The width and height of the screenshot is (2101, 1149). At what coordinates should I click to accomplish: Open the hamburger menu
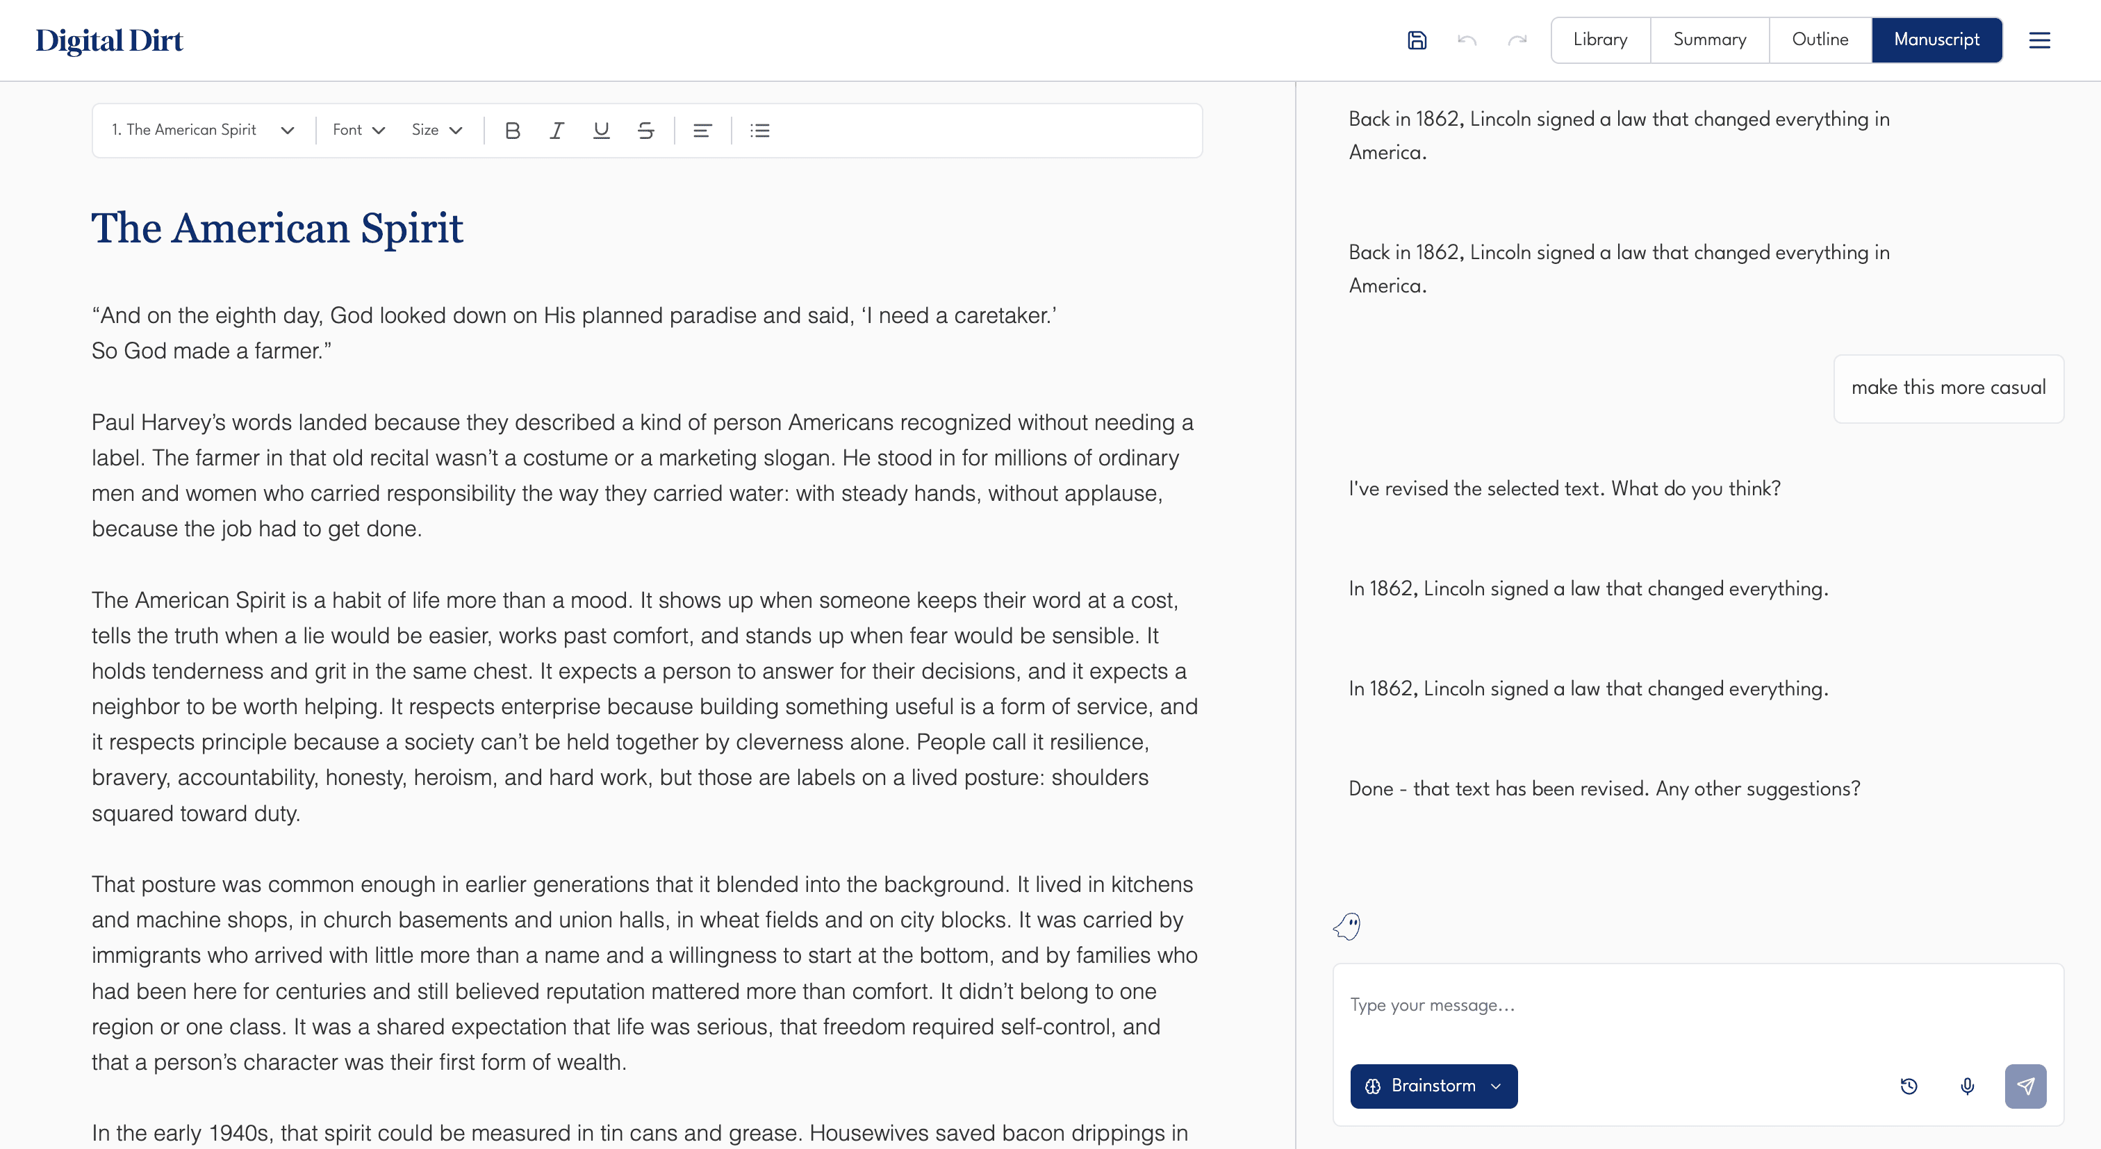coord(2040,40)
